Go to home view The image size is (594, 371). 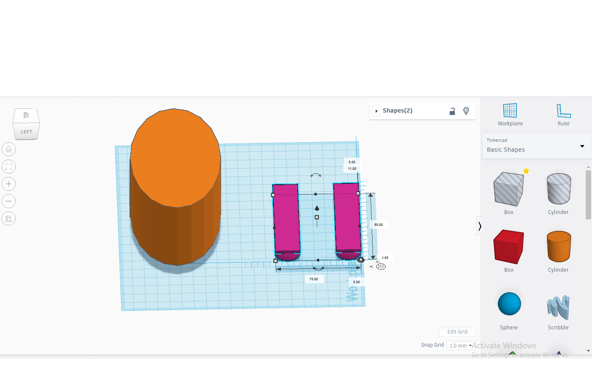[9, 149]
